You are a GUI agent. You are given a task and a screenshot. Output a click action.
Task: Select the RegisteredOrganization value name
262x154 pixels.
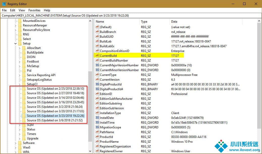coord(115,146)
